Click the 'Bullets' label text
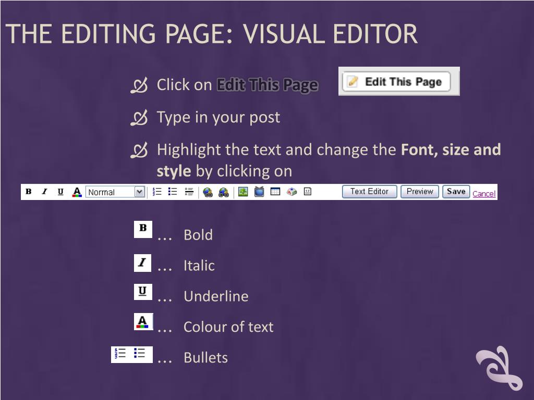This screenshot has height=400, width=534. click(x=205, y=357)
